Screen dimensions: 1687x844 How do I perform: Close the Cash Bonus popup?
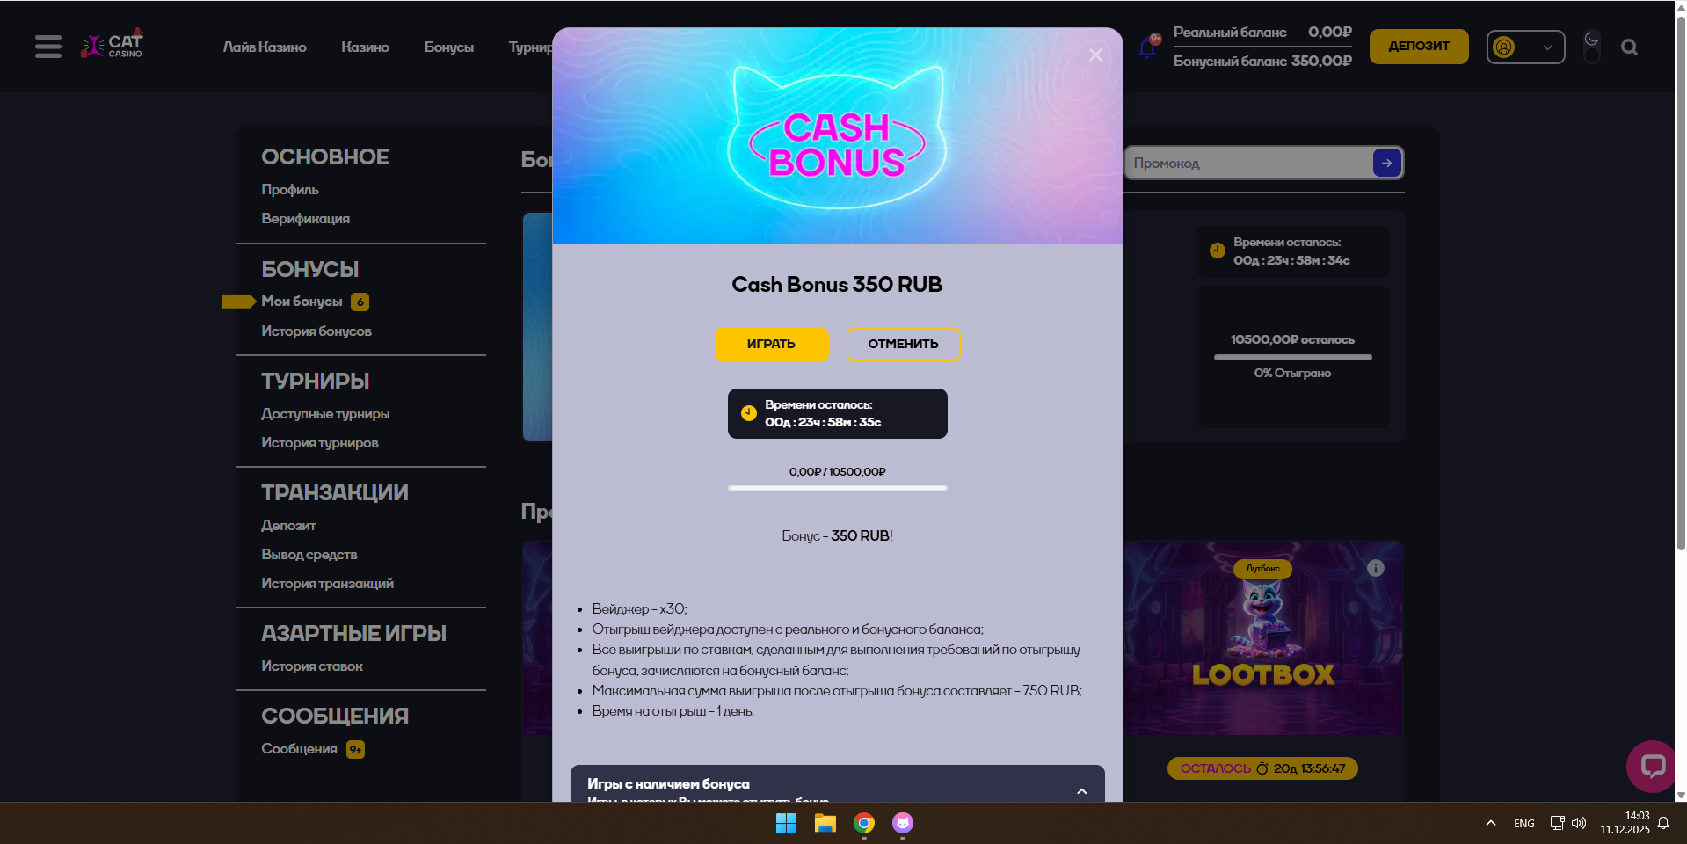tap(1095, 55)
